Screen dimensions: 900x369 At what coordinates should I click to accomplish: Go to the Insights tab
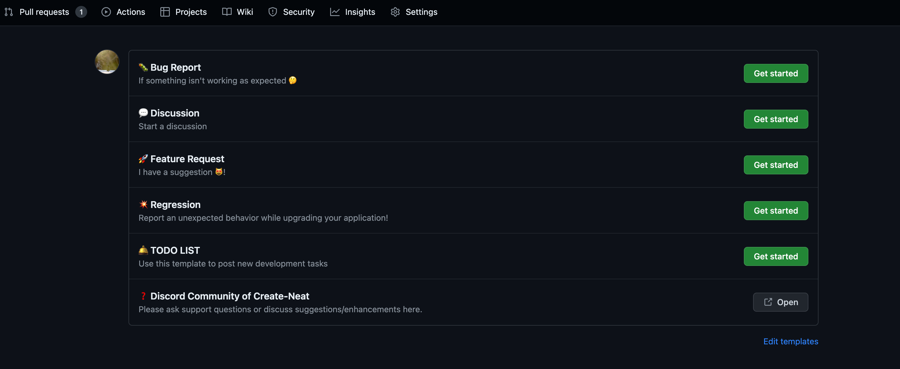click(x=360, y=12)
